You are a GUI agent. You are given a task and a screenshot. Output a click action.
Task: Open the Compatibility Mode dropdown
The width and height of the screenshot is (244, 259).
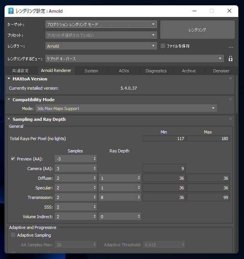(126, 109)
